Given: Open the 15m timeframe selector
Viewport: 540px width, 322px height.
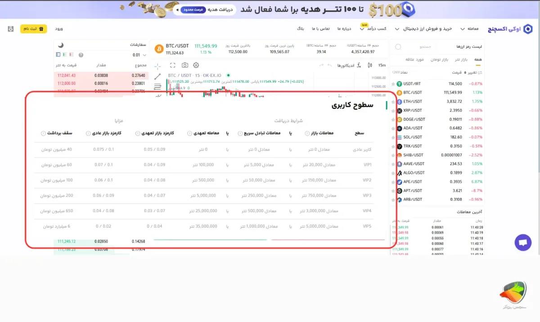Looking at the screenshot, I should [x=382, y=65].
